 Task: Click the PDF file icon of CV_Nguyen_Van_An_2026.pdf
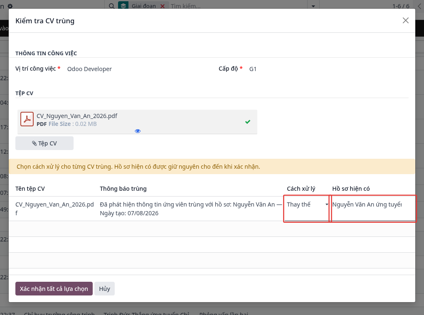click(27, 119)
